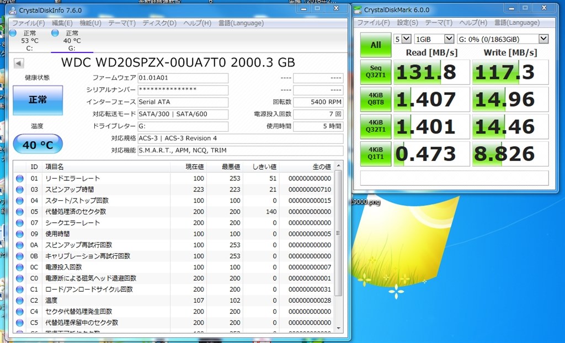The width and height of the screenshot is (565, 343).
Task: Select the G: drive tab at 40 °C
Action: (72, 41)
